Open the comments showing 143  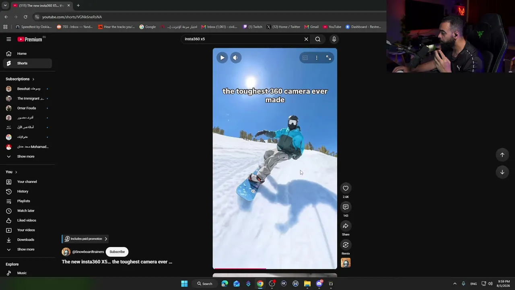346,207
